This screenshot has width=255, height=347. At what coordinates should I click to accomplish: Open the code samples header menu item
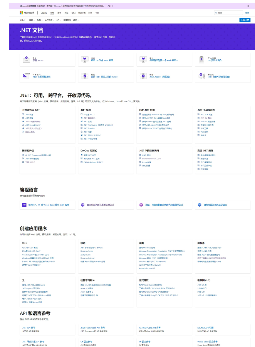82,13
